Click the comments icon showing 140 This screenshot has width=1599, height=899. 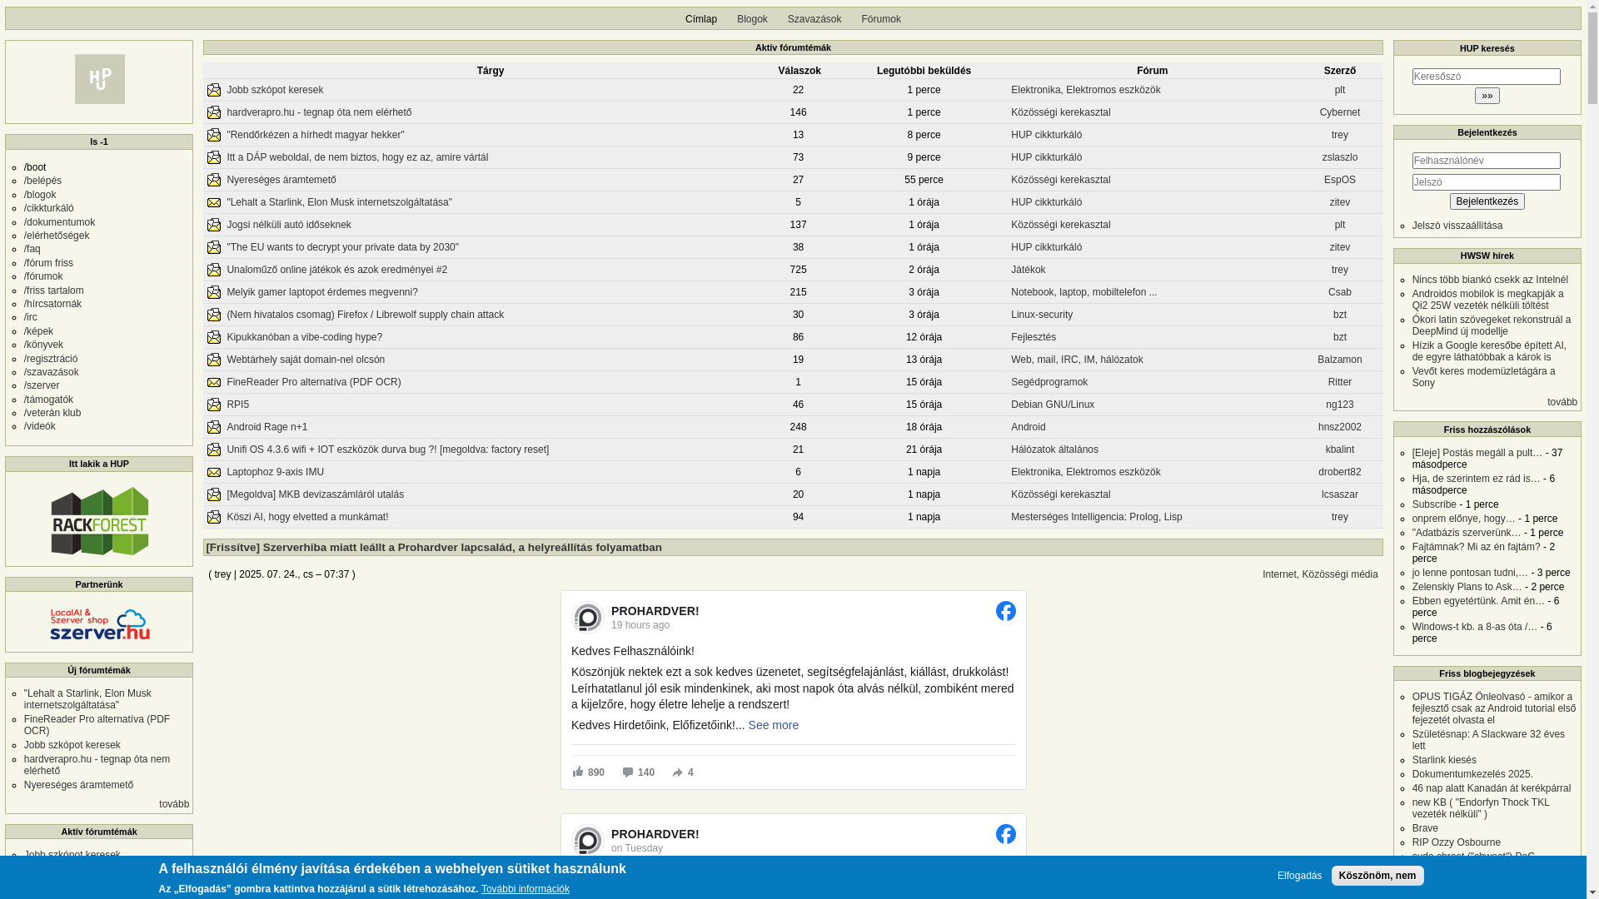pos(628,772)
